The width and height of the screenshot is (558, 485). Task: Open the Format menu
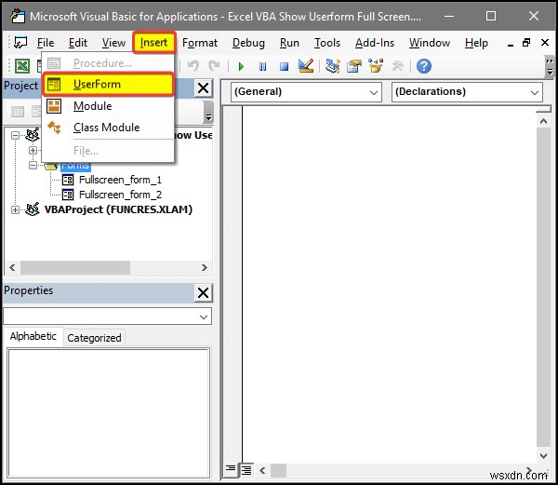tap(200, 43)
